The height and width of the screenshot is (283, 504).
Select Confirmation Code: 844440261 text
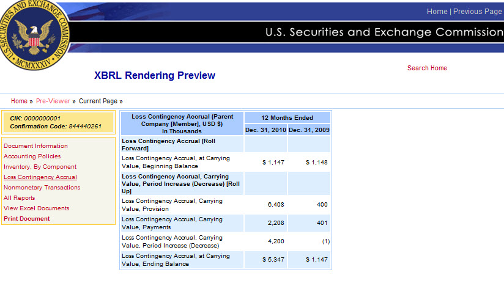[56, 127]
